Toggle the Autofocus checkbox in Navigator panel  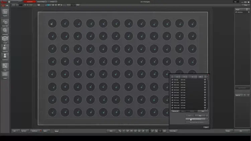236,12
